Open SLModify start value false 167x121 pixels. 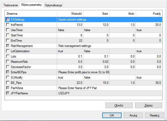(96, 78)
